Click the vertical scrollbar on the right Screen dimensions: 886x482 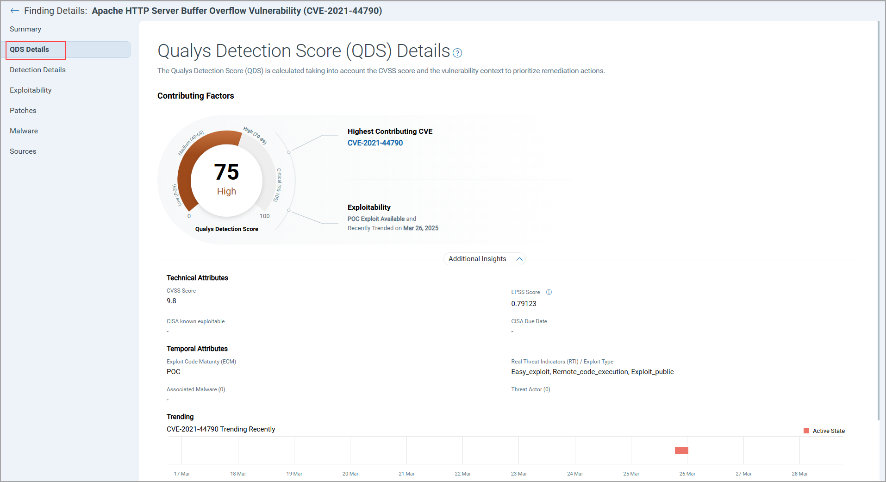tap(878, 222)
